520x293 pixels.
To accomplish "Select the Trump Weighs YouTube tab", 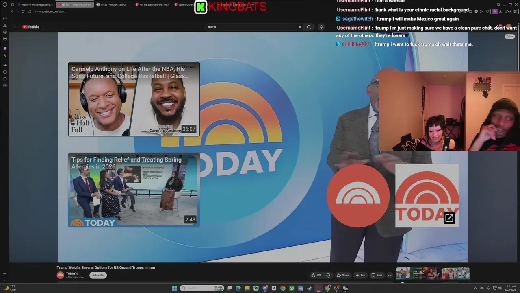I will (75, 4).
